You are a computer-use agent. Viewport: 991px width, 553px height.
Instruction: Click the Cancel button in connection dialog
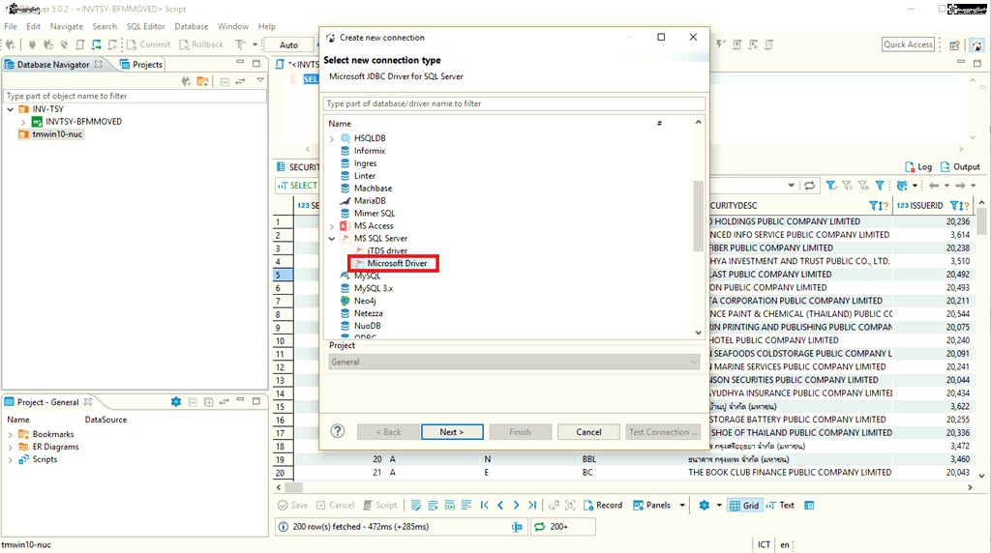pos(588,432)
